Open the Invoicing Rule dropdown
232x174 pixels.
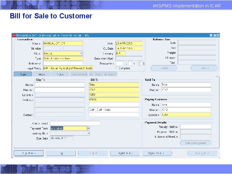click(x=88, y=133)
